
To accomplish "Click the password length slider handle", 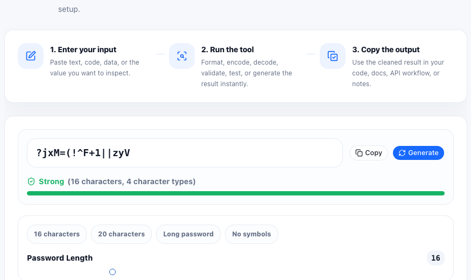I will [113, 272].
